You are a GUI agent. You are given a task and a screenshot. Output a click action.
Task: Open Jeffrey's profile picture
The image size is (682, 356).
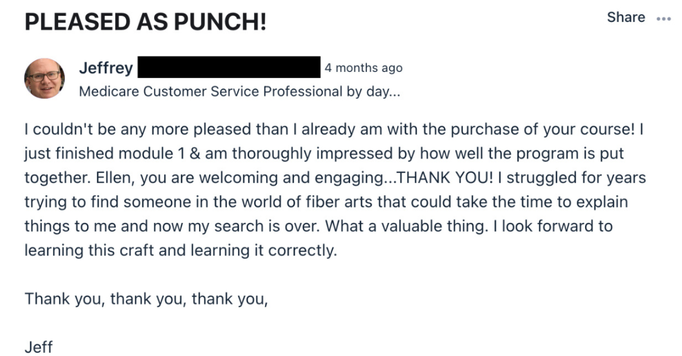pyautogui.click(x=45, y=78)
